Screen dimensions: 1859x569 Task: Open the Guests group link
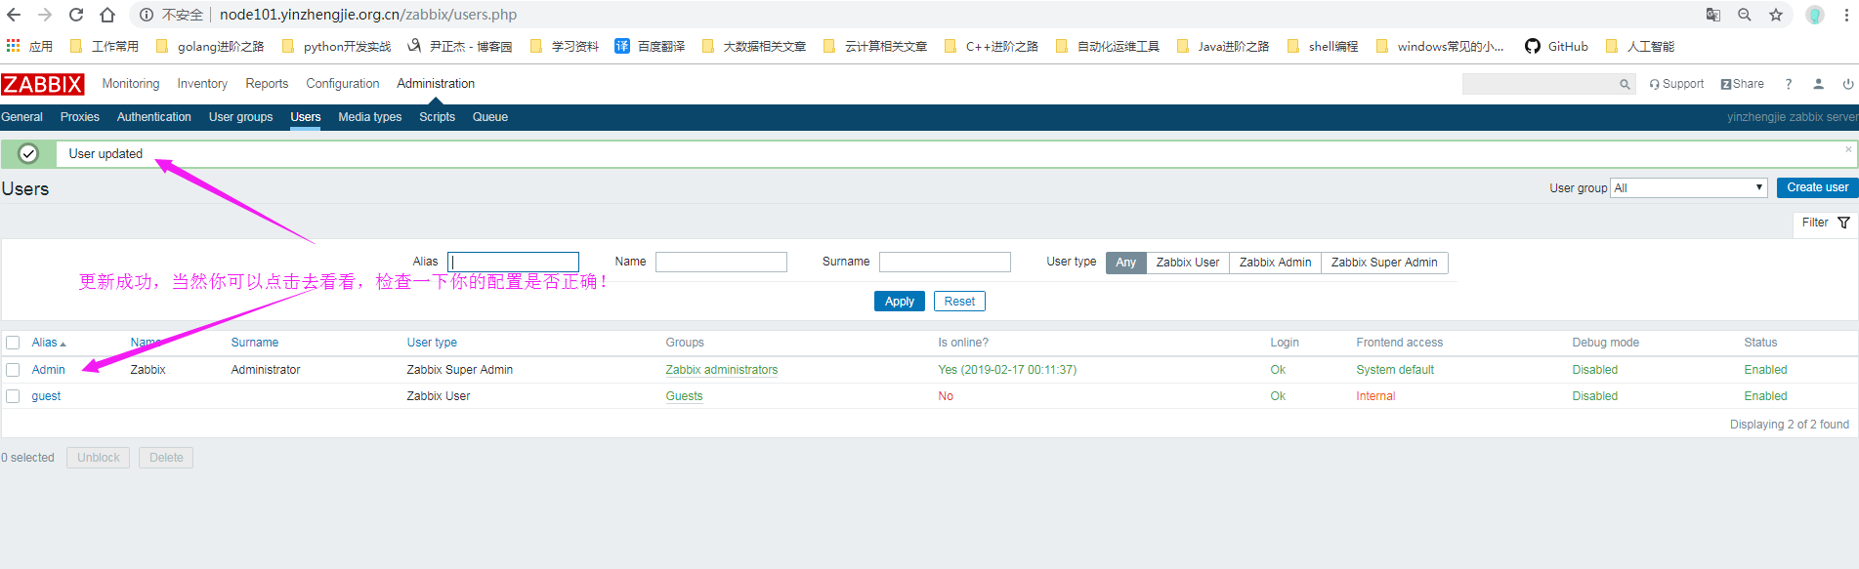point(684,396)
